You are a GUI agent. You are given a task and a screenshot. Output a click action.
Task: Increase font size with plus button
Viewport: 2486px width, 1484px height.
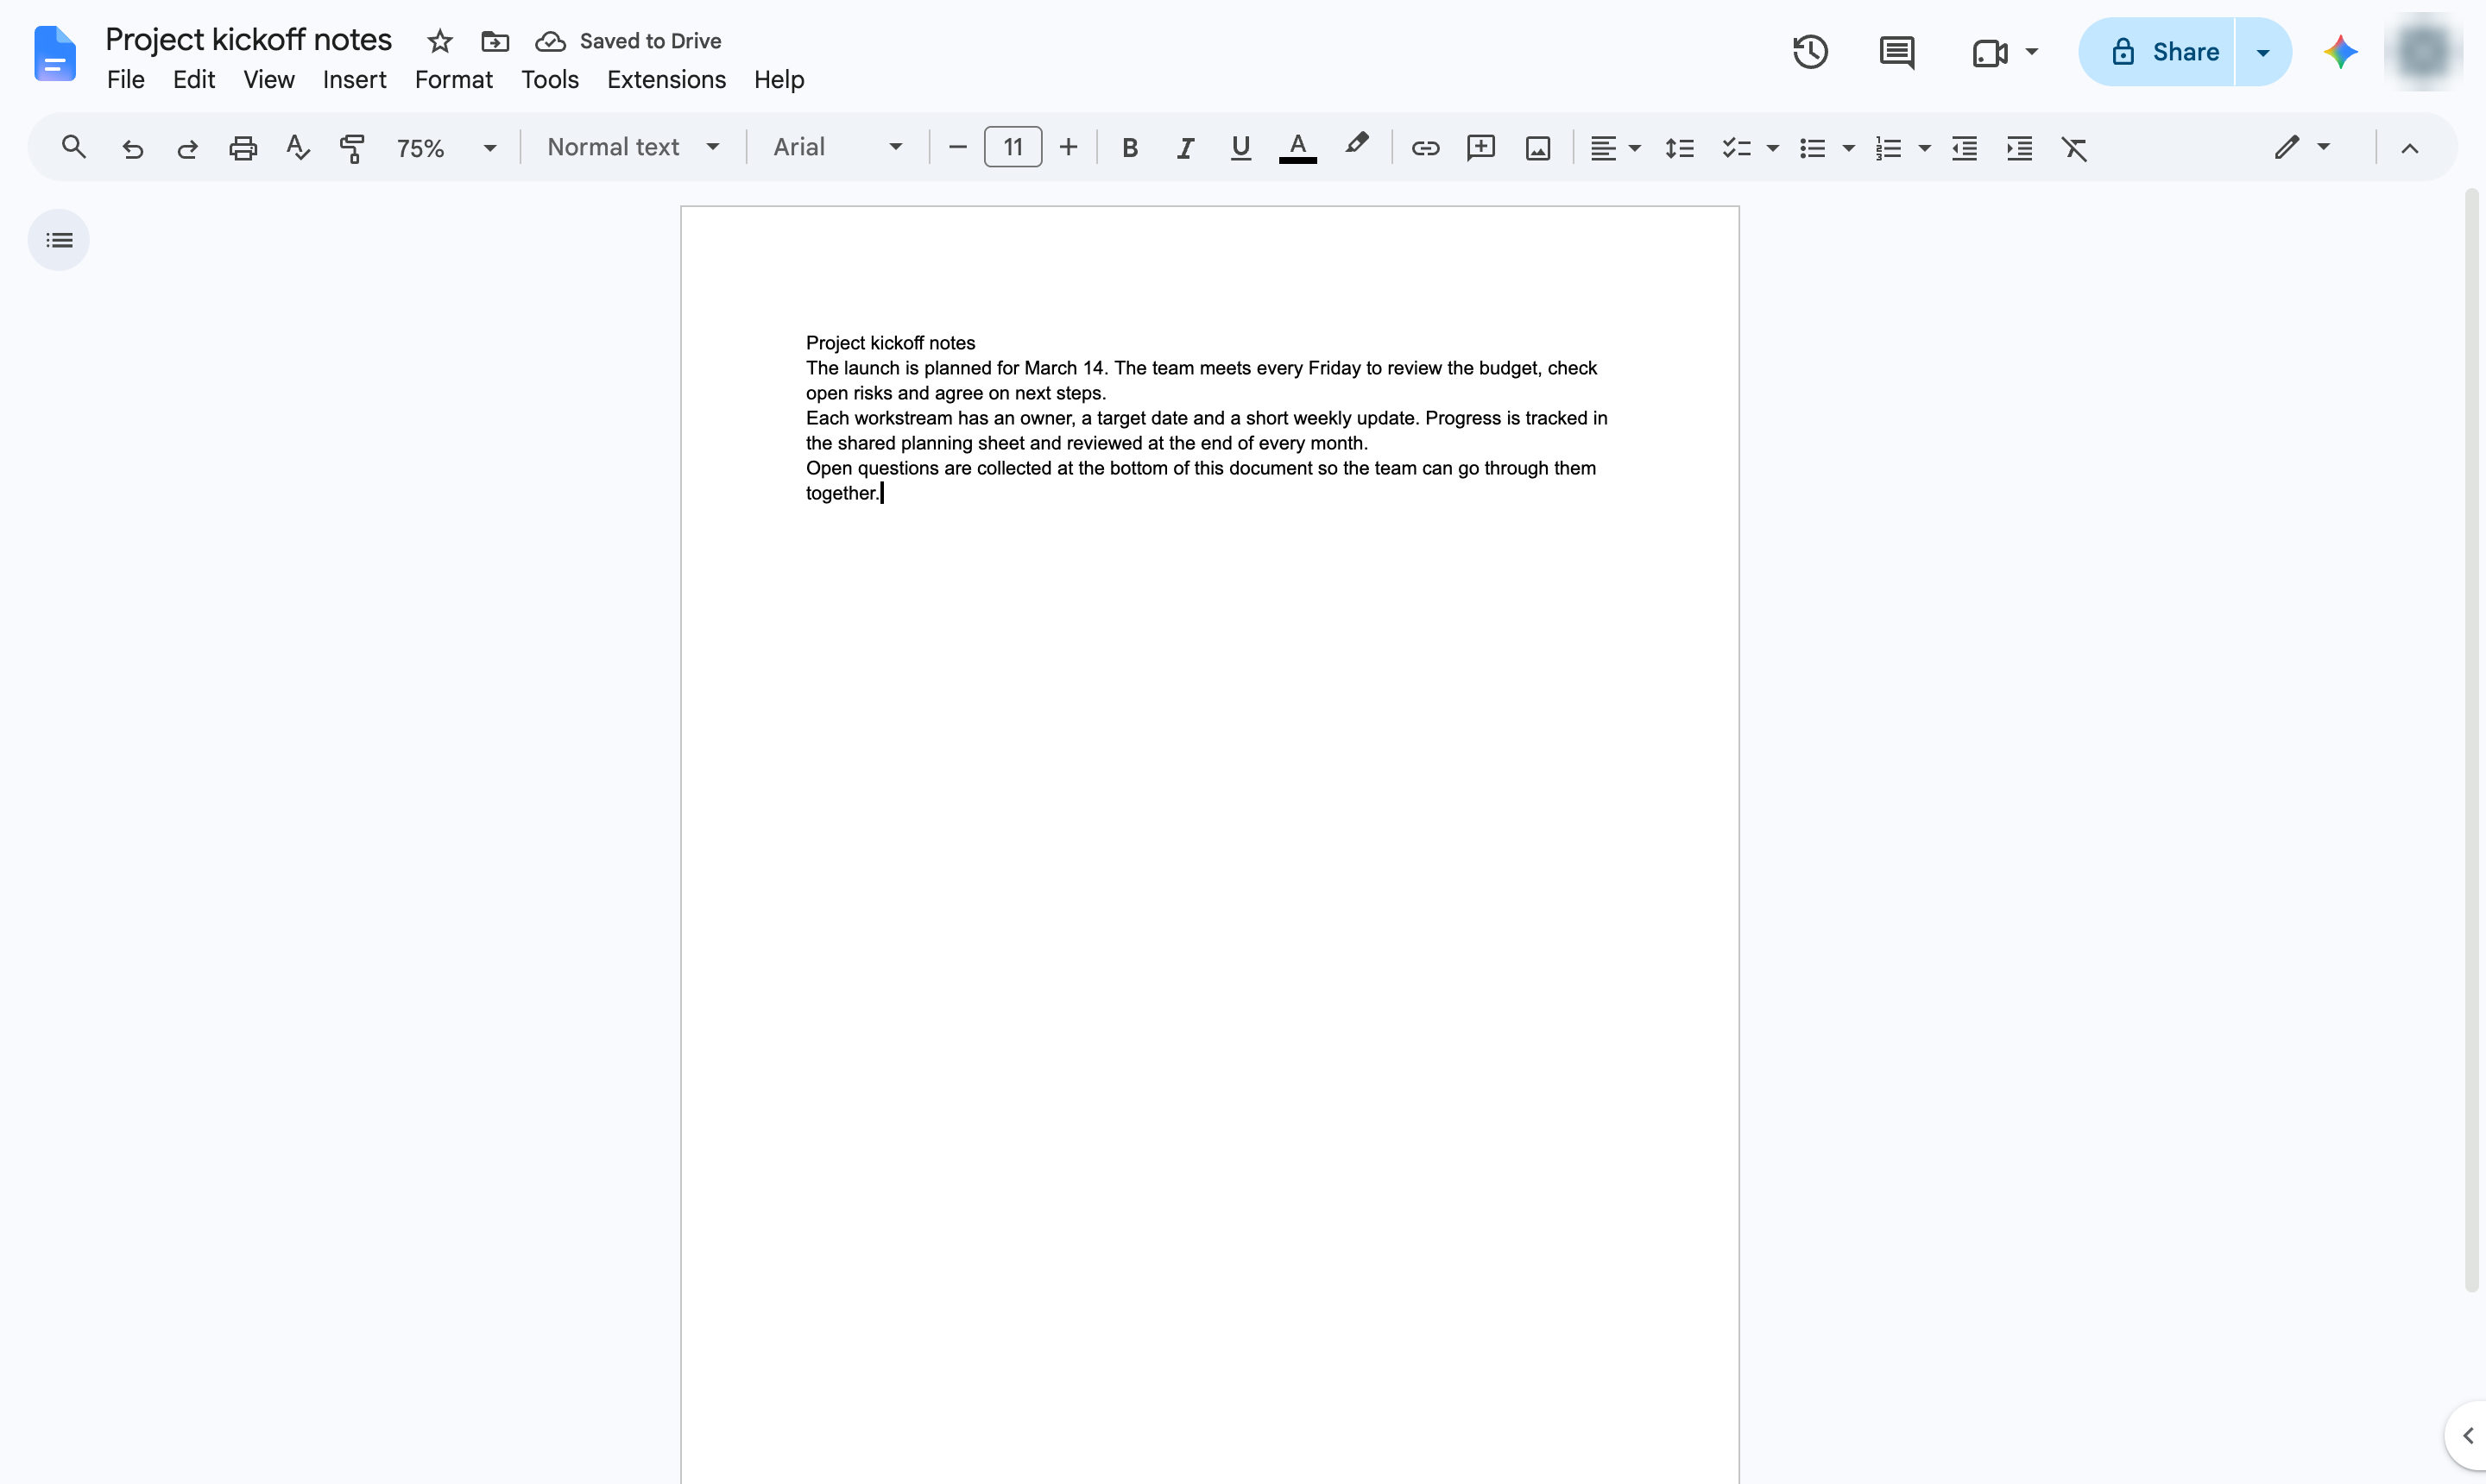1069,148
